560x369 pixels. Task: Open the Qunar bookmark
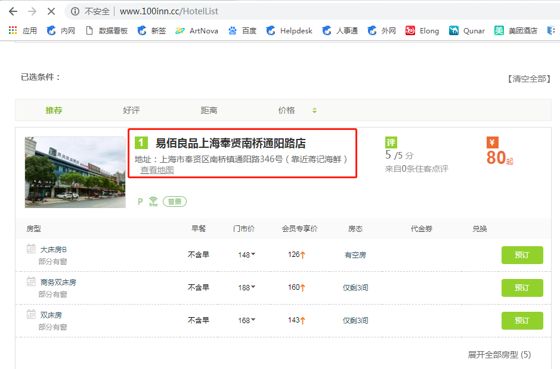point(467,30)
